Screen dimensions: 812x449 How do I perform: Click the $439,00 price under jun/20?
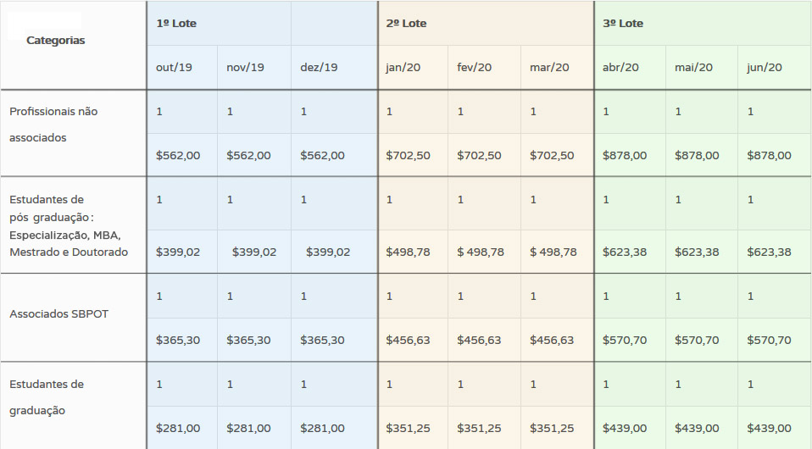pos(769,429)
